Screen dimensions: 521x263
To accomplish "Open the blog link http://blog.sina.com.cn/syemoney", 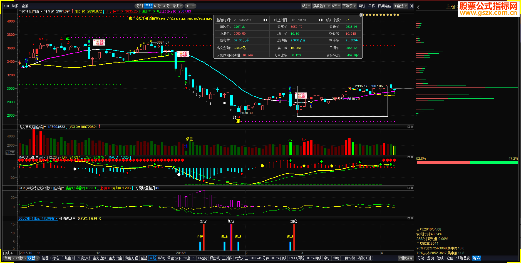I will (x=186, y=19).
